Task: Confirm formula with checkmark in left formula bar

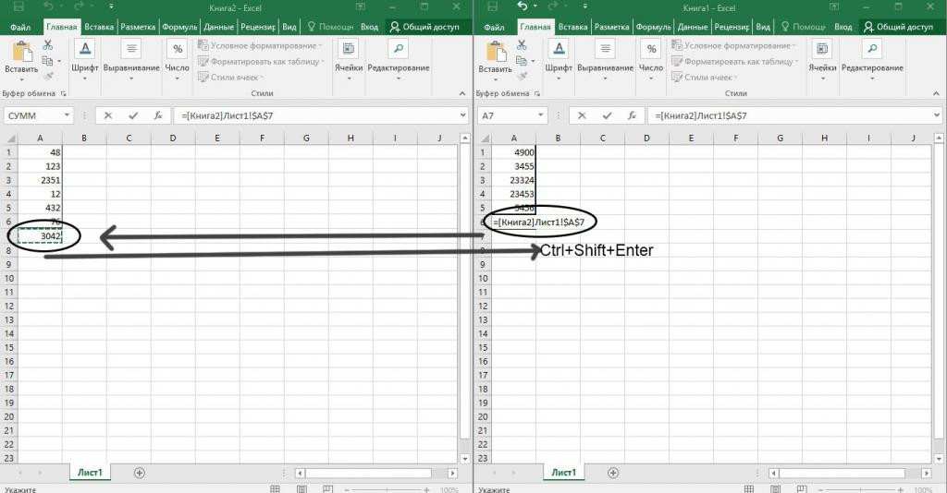Action: [133, 115]
